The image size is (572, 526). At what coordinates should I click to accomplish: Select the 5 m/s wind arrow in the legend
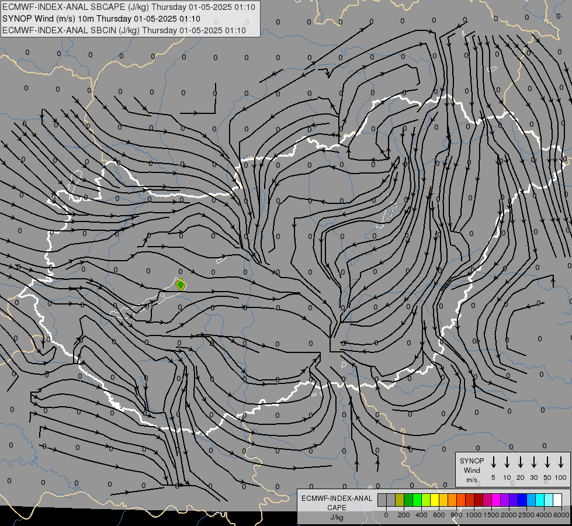[x=493, y=462]
